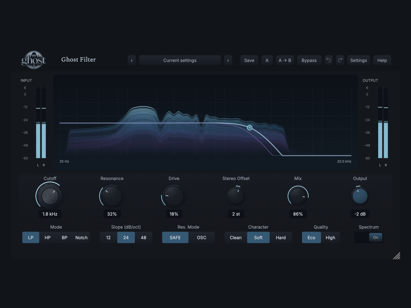
Task: Choose OSC resonance mode
Action: tap(202, 238)
